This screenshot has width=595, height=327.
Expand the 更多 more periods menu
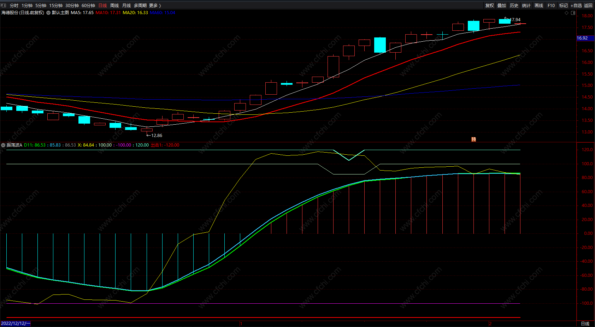[x=155, y=6]
